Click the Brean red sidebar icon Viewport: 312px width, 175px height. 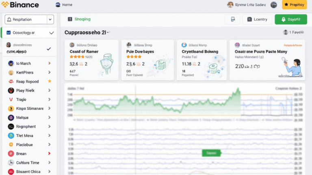click(11, 154)
